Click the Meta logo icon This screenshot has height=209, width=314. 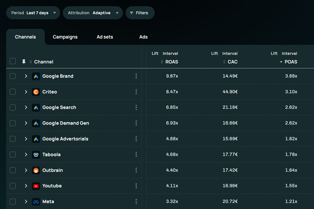tap(36, 201)
